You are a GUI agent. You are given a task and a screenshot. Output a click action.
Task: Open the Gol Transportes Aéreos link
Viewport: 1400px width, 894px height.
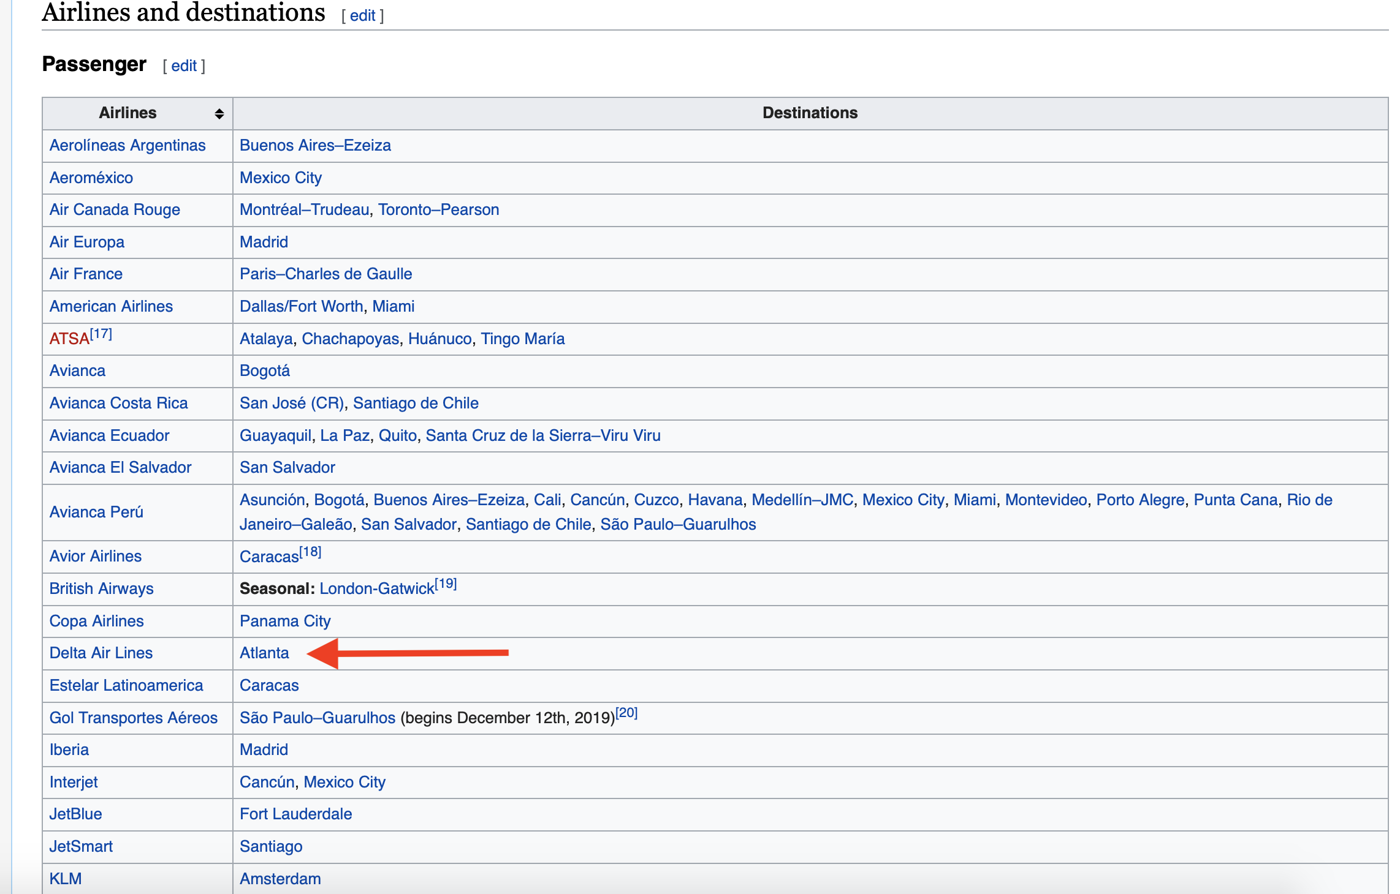pyautogui.click(x=134, y=718)
